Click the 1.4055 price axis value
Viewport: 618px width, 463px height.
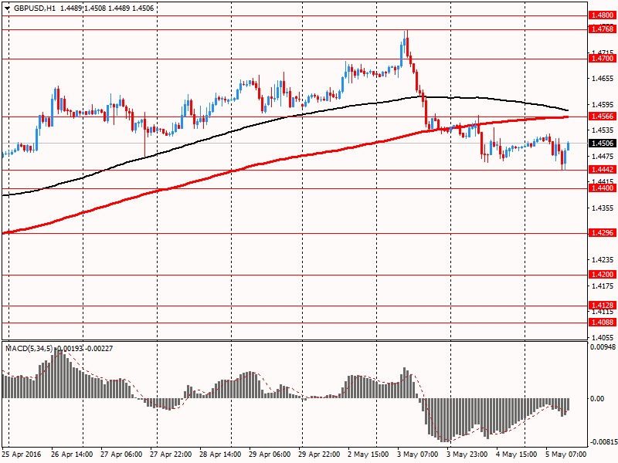point(603,337)
